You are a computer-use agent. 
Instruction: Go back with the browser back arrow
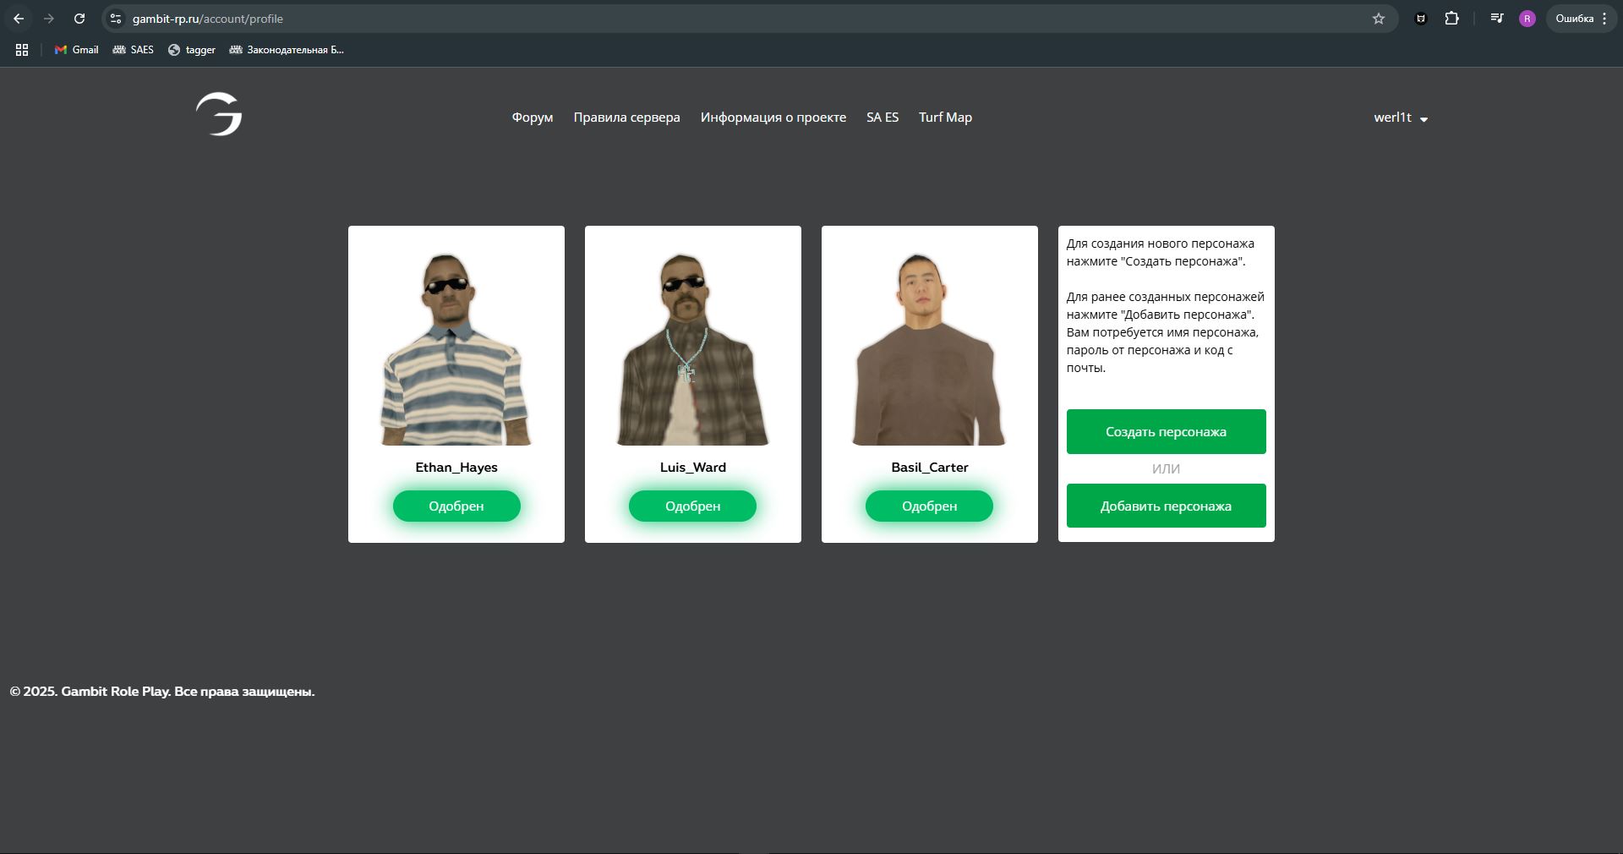pos(19,19)
